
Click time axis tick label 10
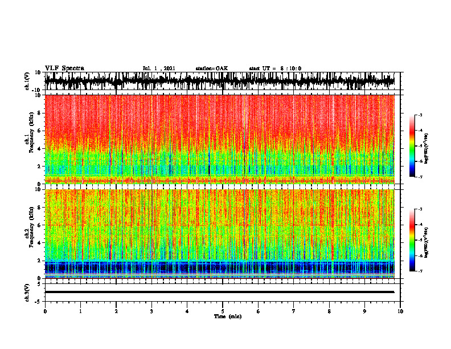[400, 311]
